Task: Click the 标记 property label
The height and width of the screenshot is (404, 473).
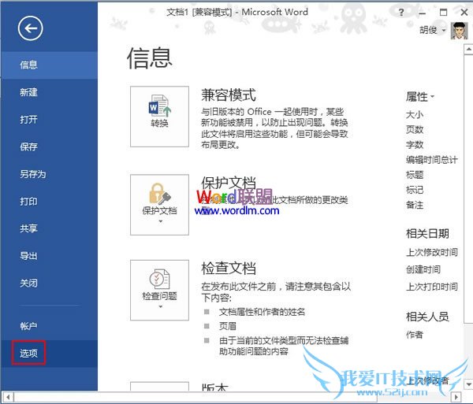Action: 415,190
